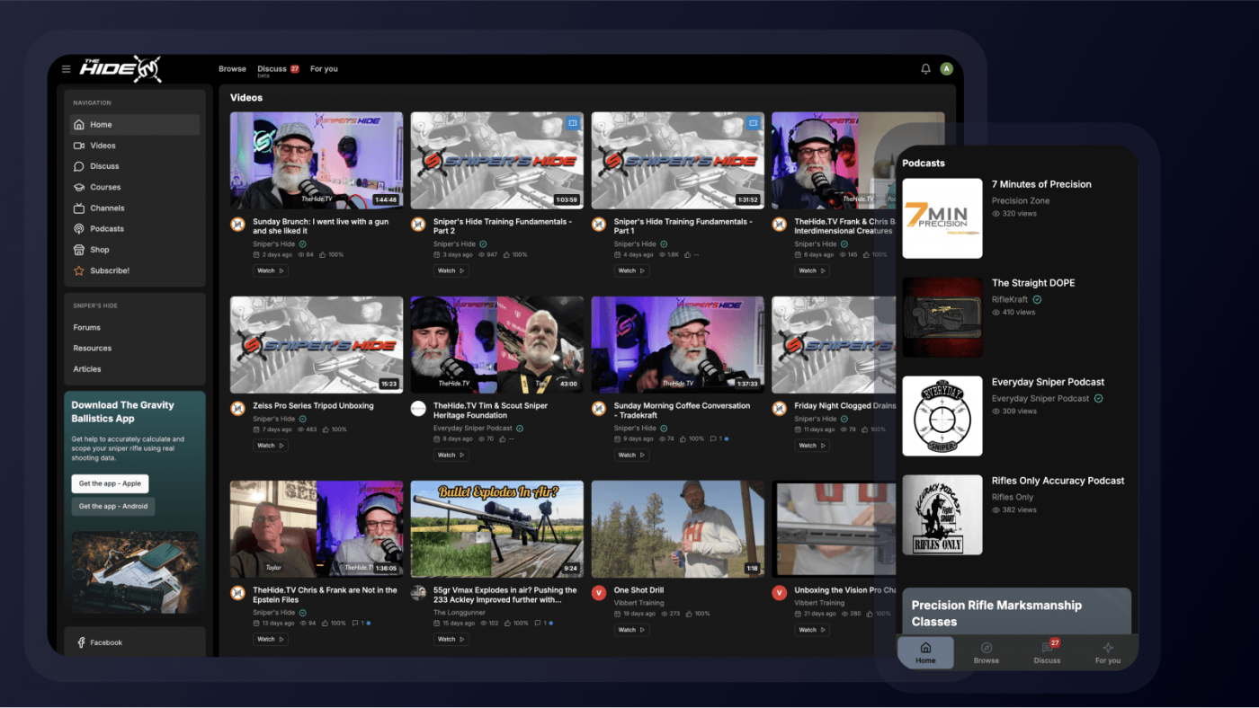Viewport: 1259px width, 708px height.
Task: Open Forums link under Sniper's Hide
Action: tap(87, 328)
